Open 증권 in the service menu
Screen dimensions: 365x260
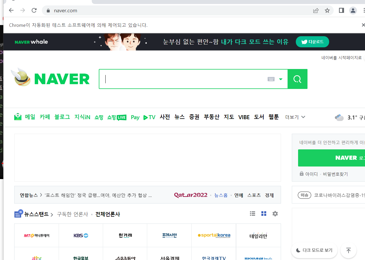[194, 117]
